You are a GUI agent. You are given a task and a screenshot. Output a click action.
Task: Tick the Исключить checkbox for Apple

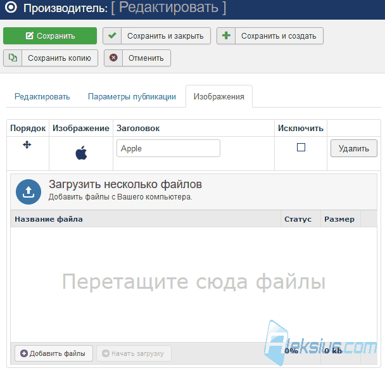(x=301, y=148)
